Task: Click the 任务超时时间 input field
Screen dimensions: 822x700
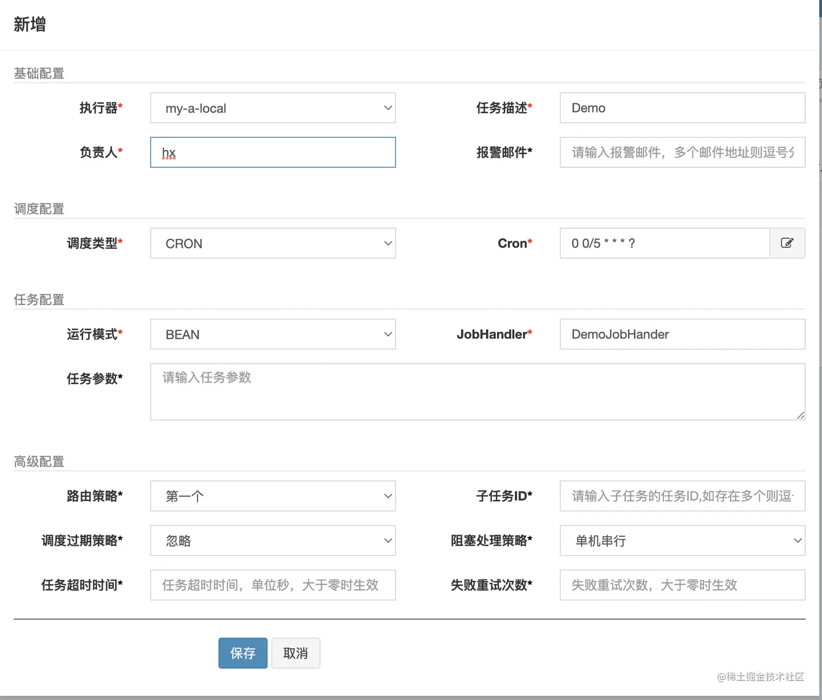Action: coord(273,585)
